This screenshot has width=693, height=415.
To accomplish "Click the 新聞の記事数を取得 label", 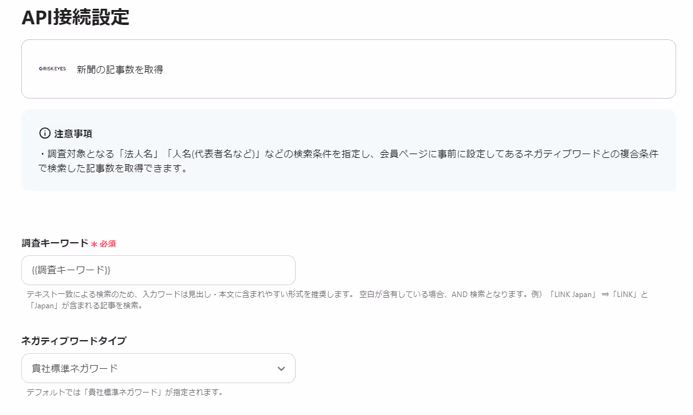I will [120, 69].
